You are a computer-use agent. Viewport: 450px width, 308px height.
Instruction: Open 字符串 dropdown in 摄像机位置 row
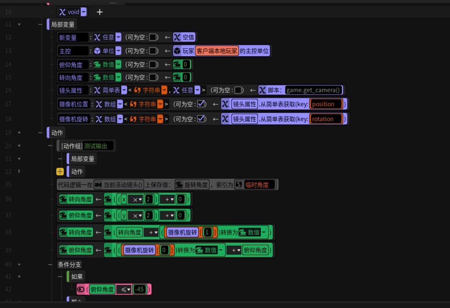[x=160, y=104]
